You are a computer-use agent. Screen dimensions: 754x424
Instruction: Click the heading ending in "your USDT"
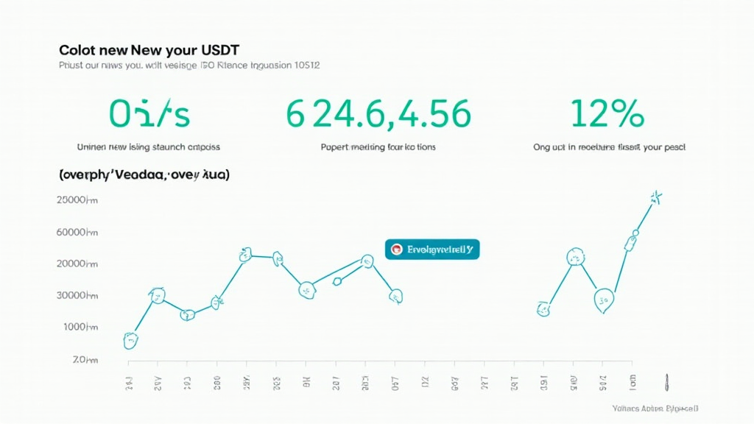coord(148,50)
